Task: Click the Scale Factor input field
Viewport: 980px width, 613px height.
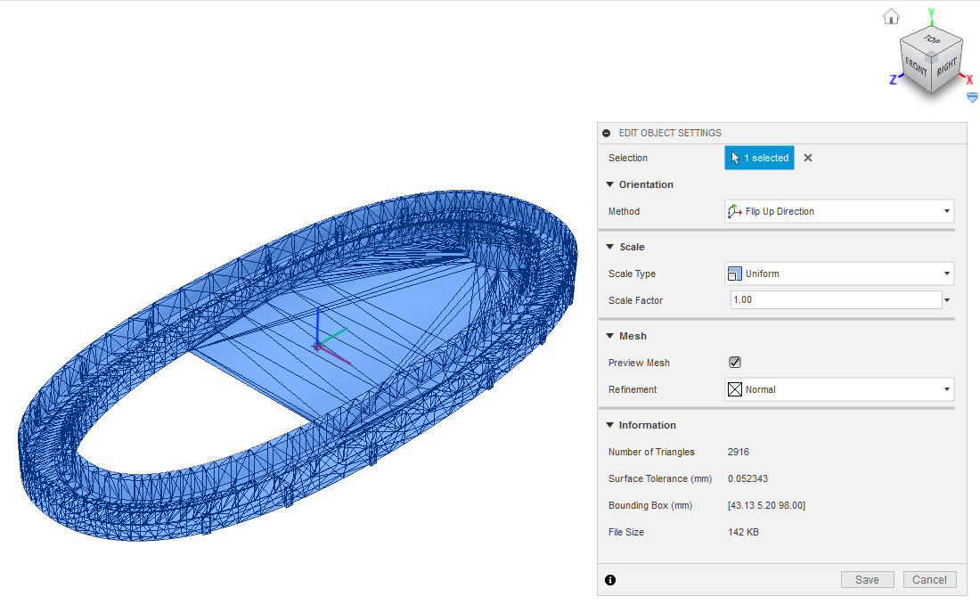Action: coord(835,300)
